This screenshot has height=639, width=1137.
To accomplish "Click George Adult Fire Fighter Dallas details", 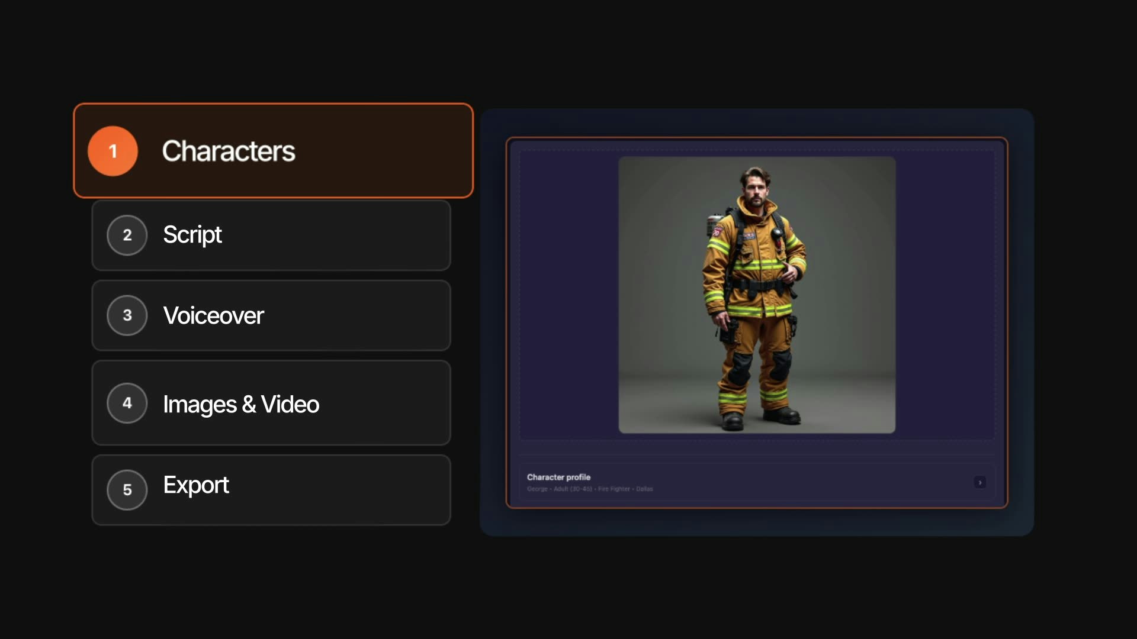I will click(x=590, y=489).
